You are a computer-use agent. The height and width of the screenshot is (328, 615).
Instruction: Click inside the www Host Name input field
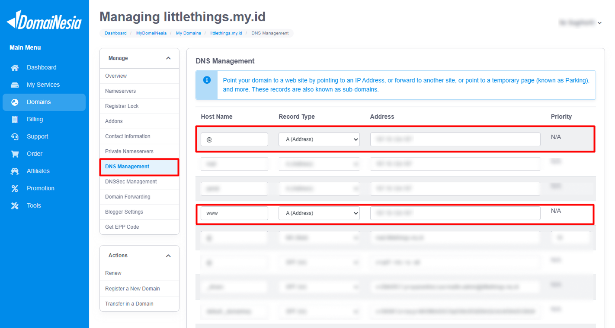click(234, 213)
